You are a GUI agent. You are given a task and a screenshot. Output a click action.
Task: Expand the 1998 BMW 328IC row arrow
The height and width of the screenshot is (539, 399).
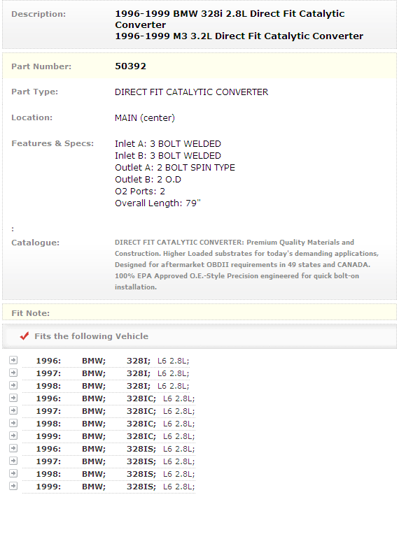[x=13, y=423]
